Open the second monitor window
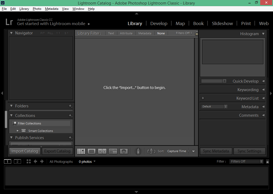273x194 pixels. (x=17, y=161)
